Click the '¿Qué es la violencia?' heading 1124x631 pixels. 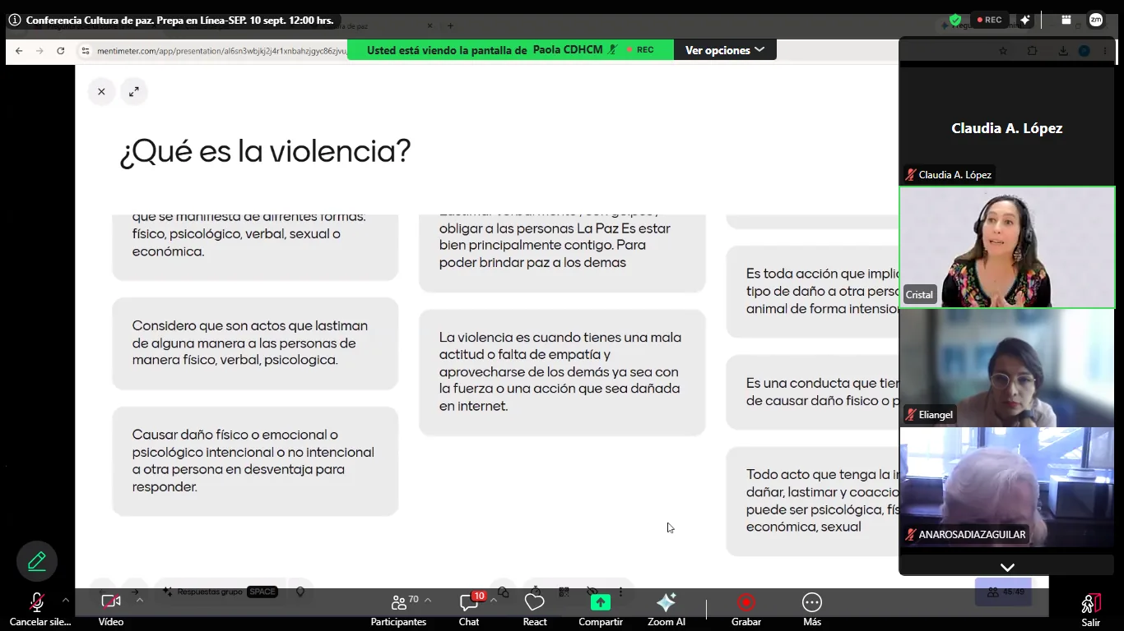click(x=265, y=152)
